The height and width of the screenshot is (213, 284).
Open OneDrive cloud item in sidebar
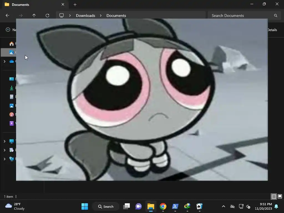point(12,61)
